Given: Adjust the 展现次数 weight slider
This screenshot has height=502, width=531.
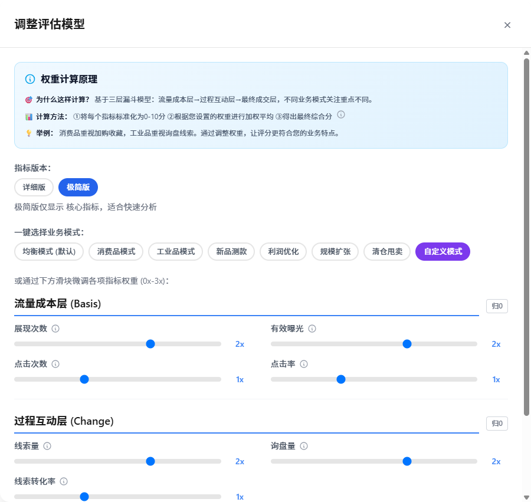Looking at the screenshot, I should click(x=150, y=344).
